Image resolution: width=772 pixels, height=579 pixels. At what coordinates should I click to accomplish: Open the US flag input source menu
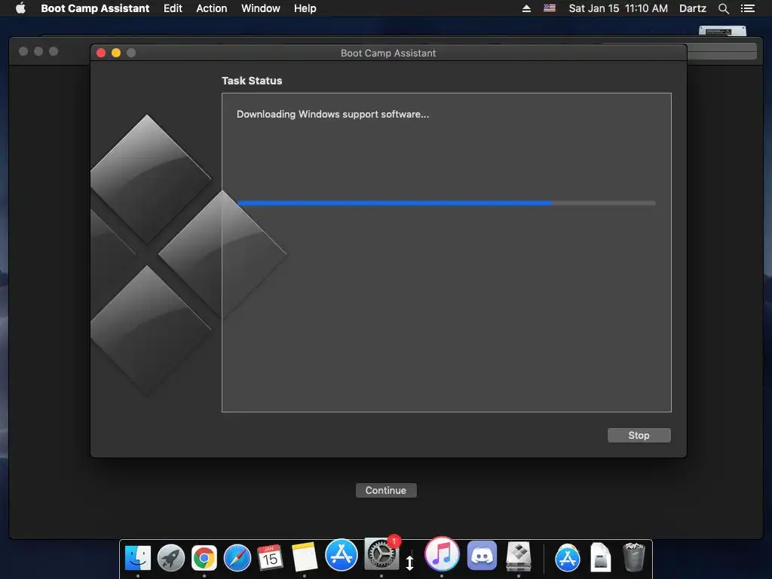[x=550, y=8]
